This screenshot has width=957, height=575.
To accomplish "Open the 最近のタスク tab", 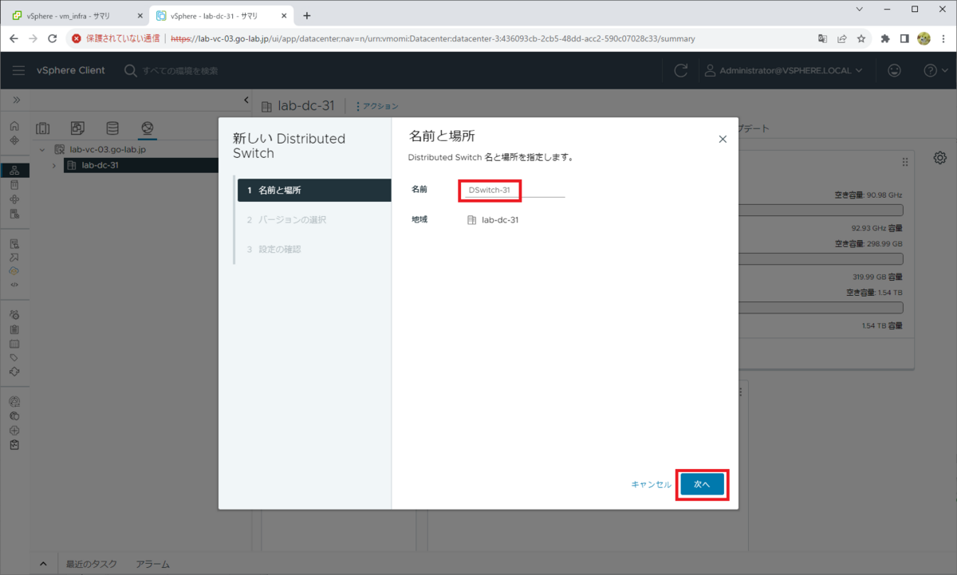I will tap(92, 564).
